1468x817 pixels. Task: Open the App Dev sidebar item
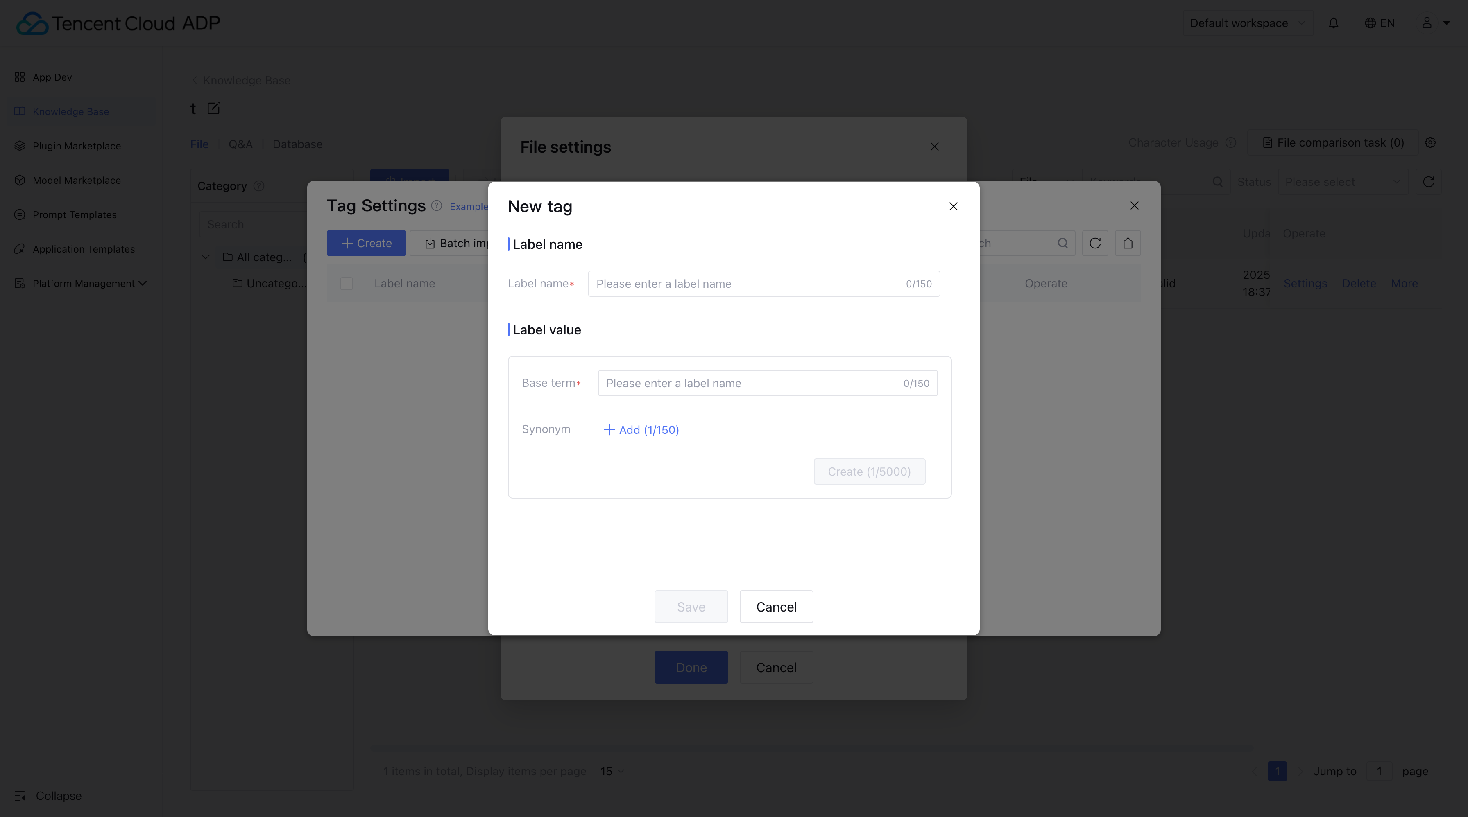[x=52, y=77]
